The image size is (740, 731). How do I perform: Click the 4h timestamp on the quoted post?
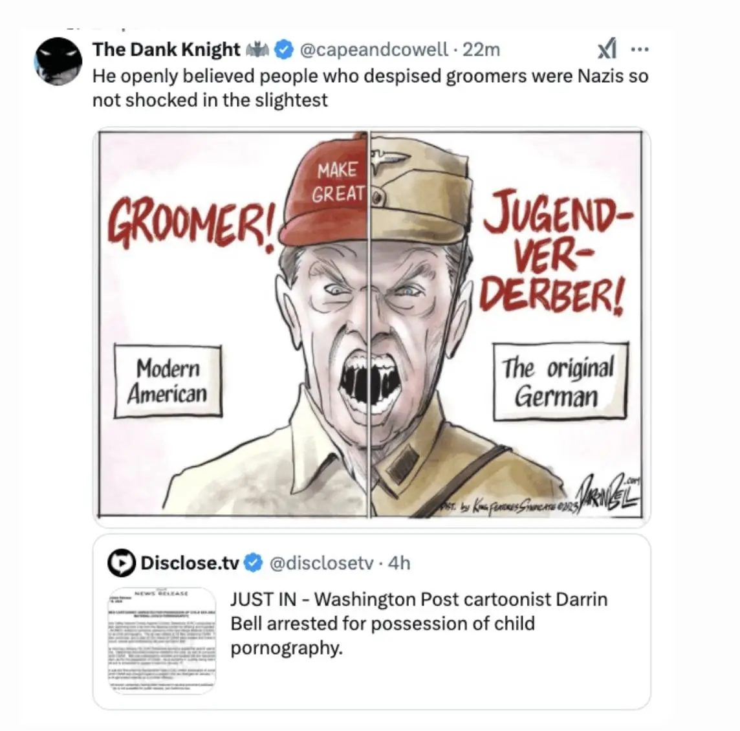click(399, 563)
